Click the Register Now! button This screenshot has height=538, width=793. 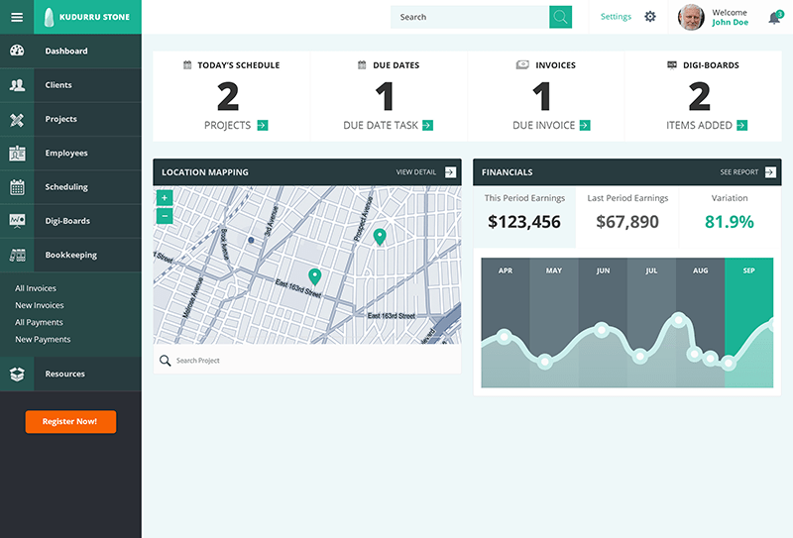pos(70,422)
